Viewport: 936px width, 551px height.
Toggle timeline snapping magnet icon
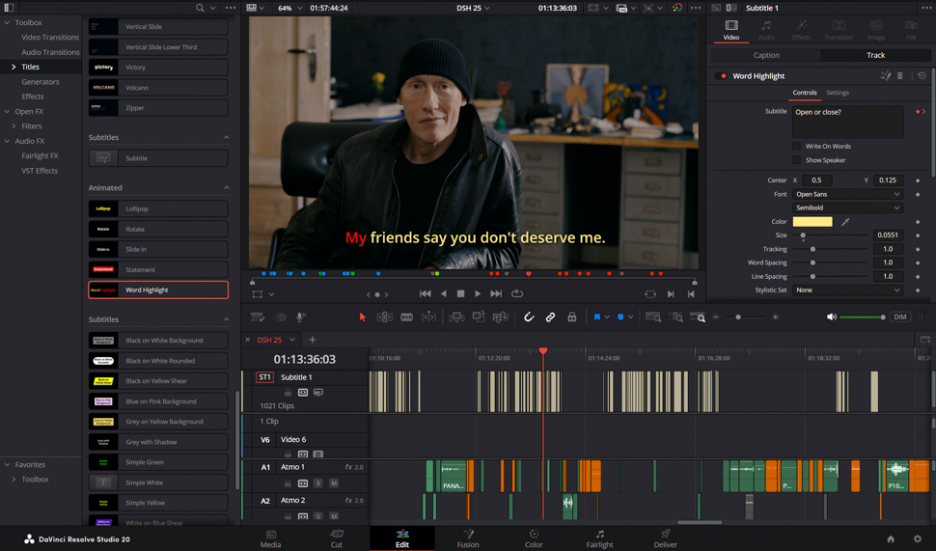pyautogui.click(x=529, y=317)
